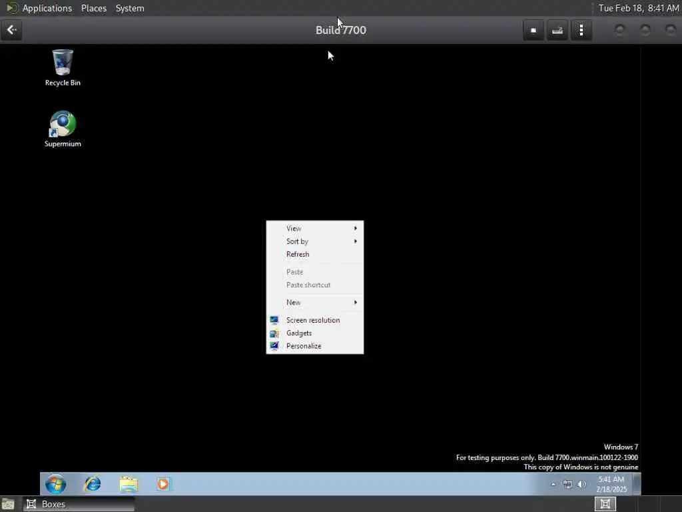Open Screen resolution from context menu
The width and height of the screenshot is (682, 512).
(315, 320)
